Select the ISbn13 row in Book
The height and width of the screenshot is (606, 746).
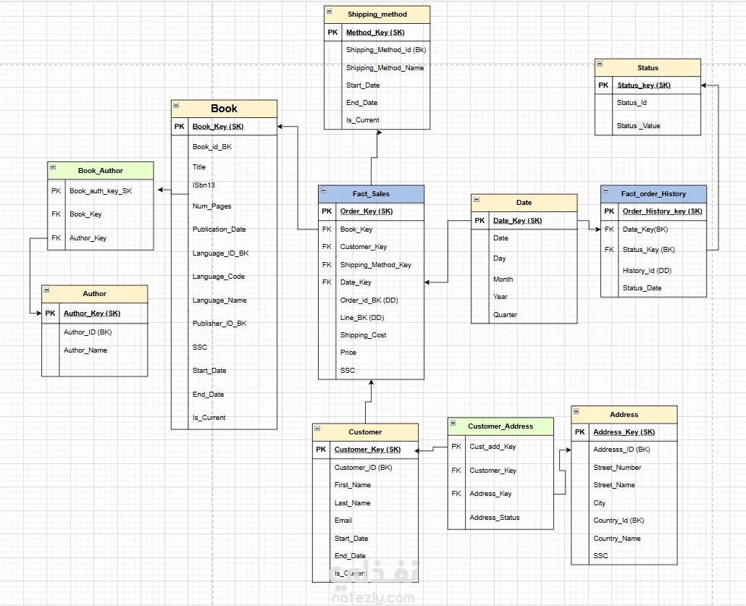[x=224, y=185]
